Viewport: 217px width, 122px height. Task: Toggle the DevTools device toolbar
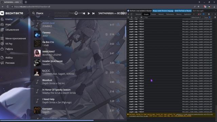[x=132, y=14]
